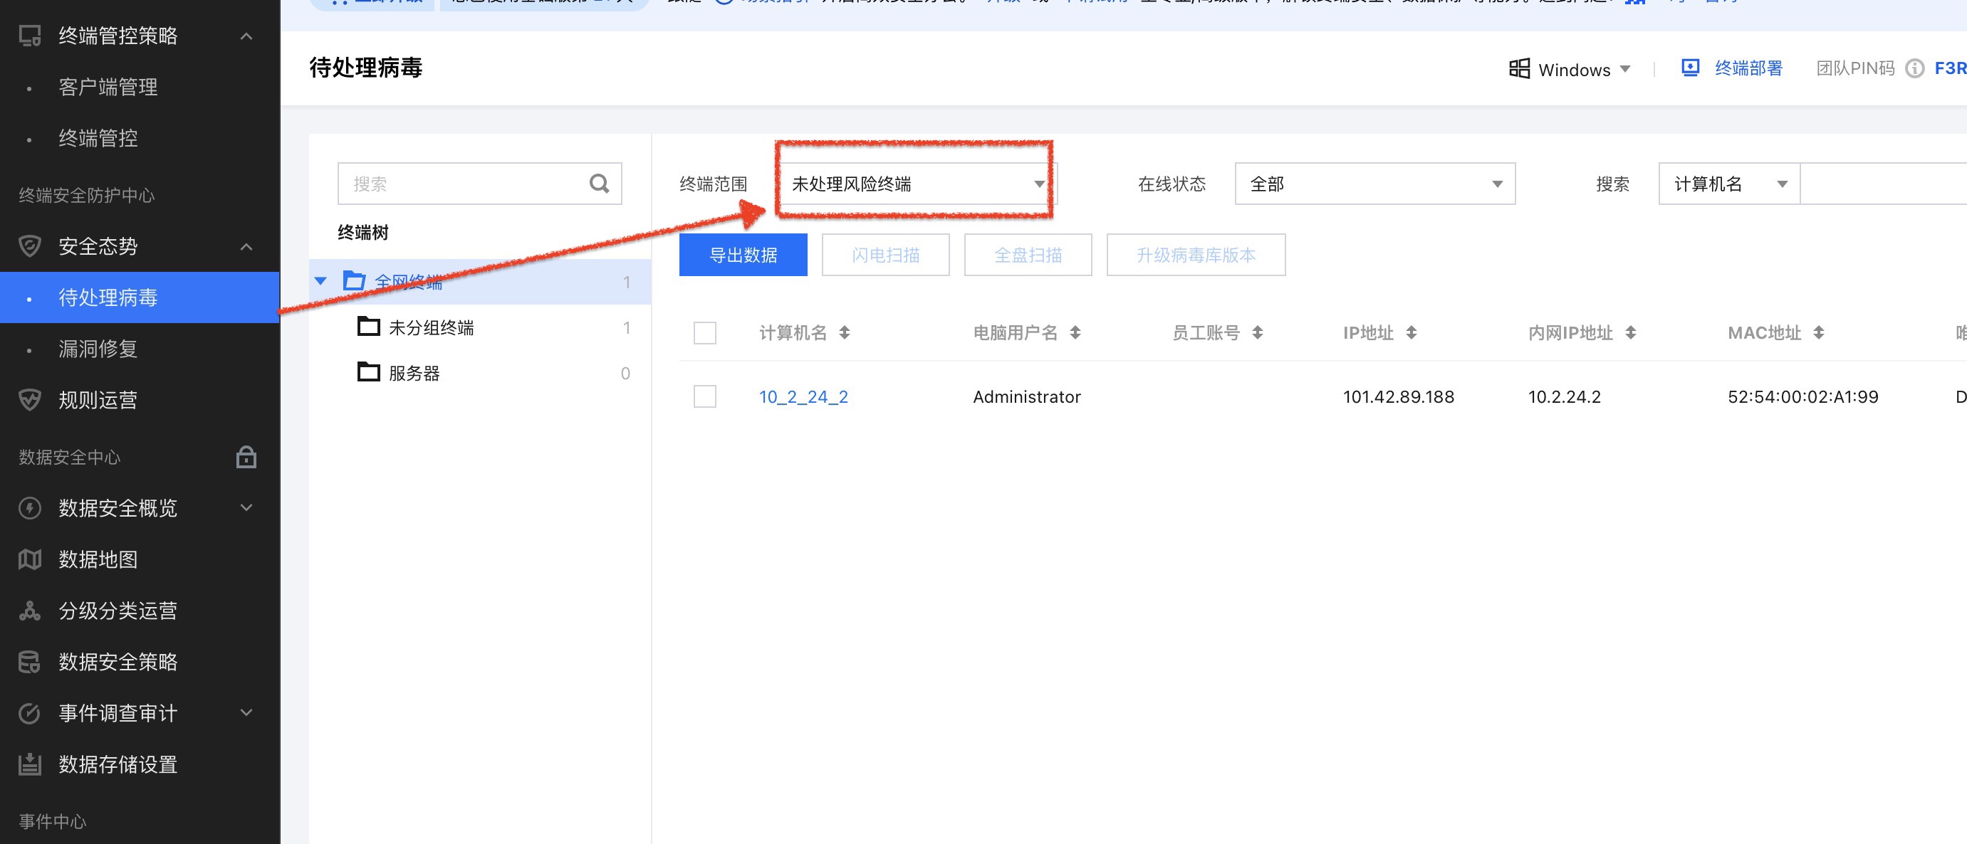Click the info icon next to 团队PIN码
The width and height of the screenshot is (1967, 844).
pyautogui.click(x=1914, y=69)
